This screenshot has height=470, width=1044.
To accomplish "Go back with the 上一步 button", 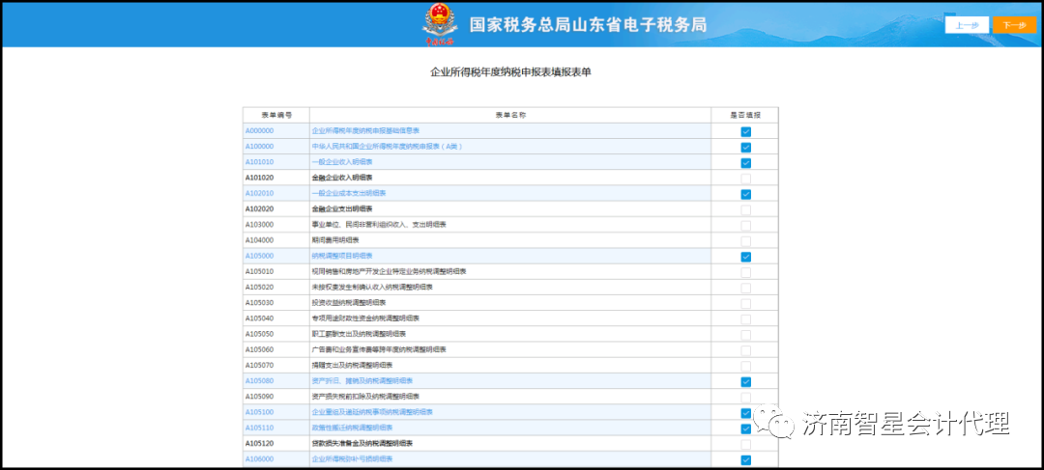I will tap(967, 25).
